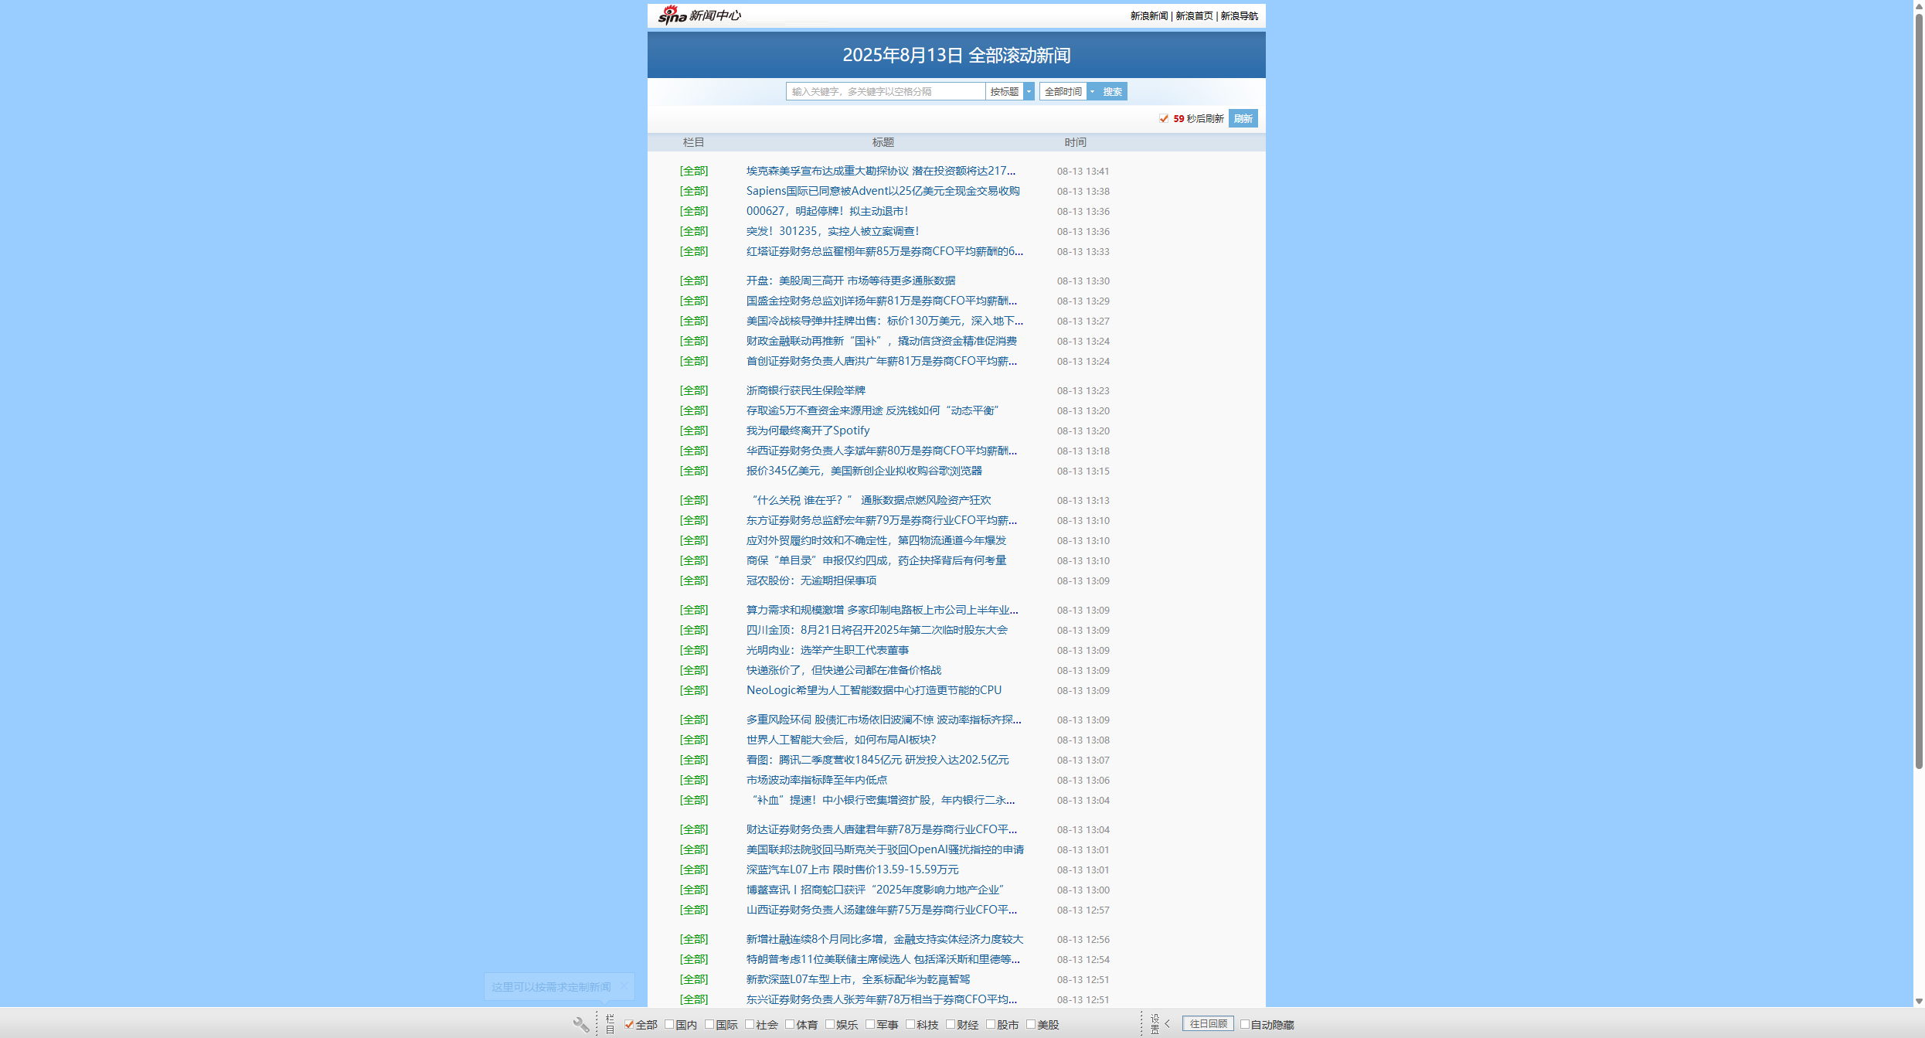Open the 四川金顶 shareholder meeting headline
The width and height of the screenshot is (1925, 1038).
(x=877, y=630)
